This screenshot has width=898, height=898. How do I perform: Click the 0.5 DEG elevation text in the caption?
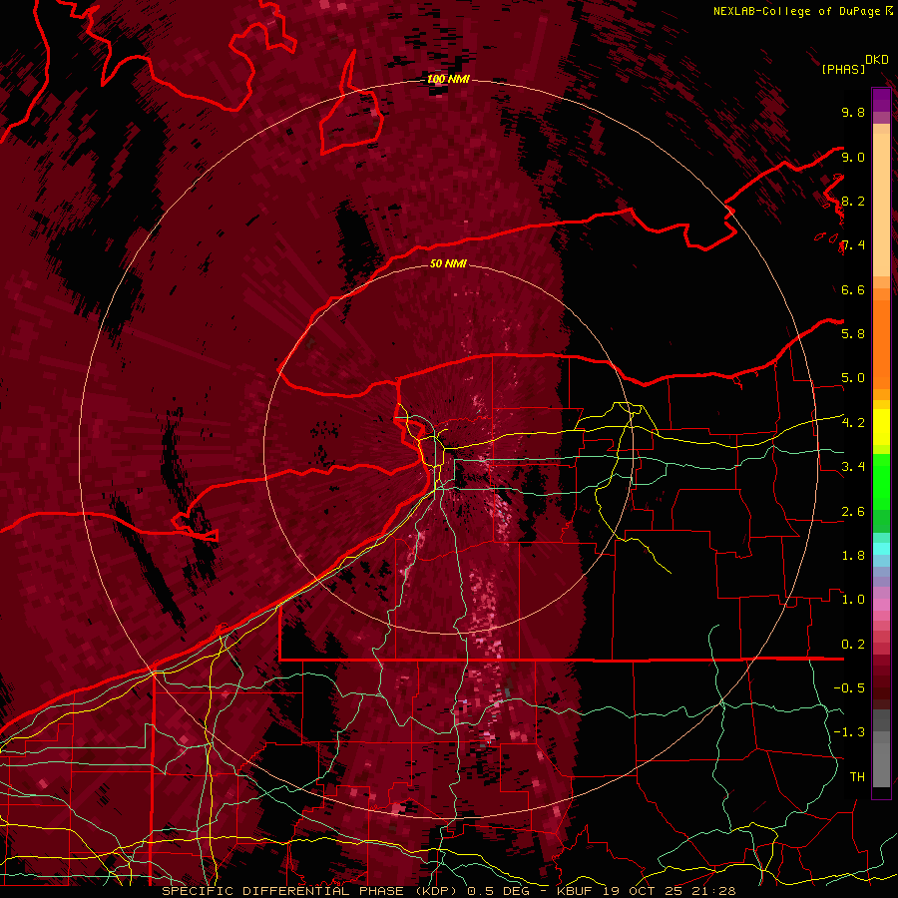498,891
